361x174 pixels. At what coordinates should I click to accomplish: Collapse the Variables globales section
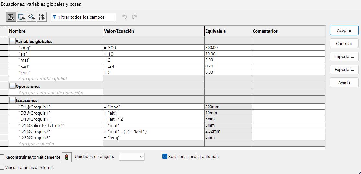click(x=12, y=41)
